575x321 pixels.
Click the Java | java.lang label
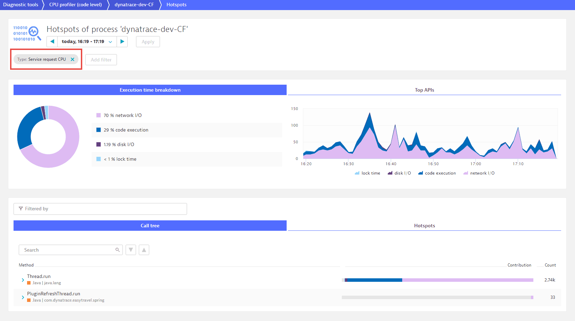coord(46,283)
